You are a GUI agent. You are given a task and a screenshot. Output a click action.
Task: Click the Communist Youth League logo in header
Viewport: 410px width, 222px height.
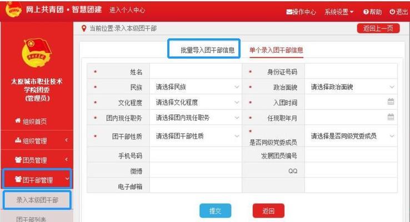(x=13, y=9)
